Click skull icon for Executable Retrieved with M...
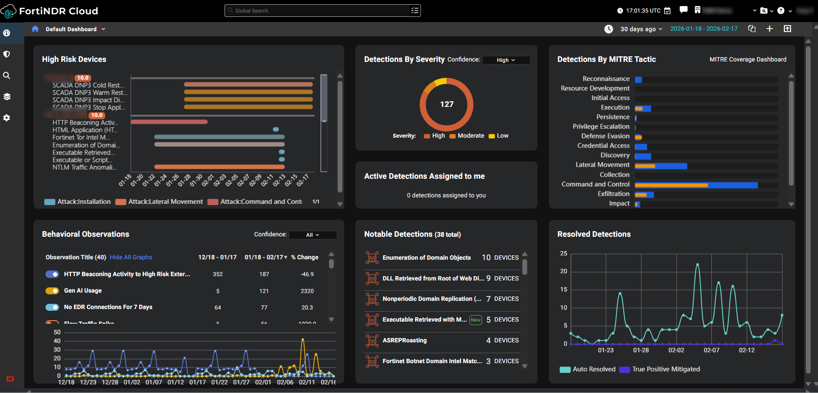Viewport: 818px width, 393px height. [372, 320]
